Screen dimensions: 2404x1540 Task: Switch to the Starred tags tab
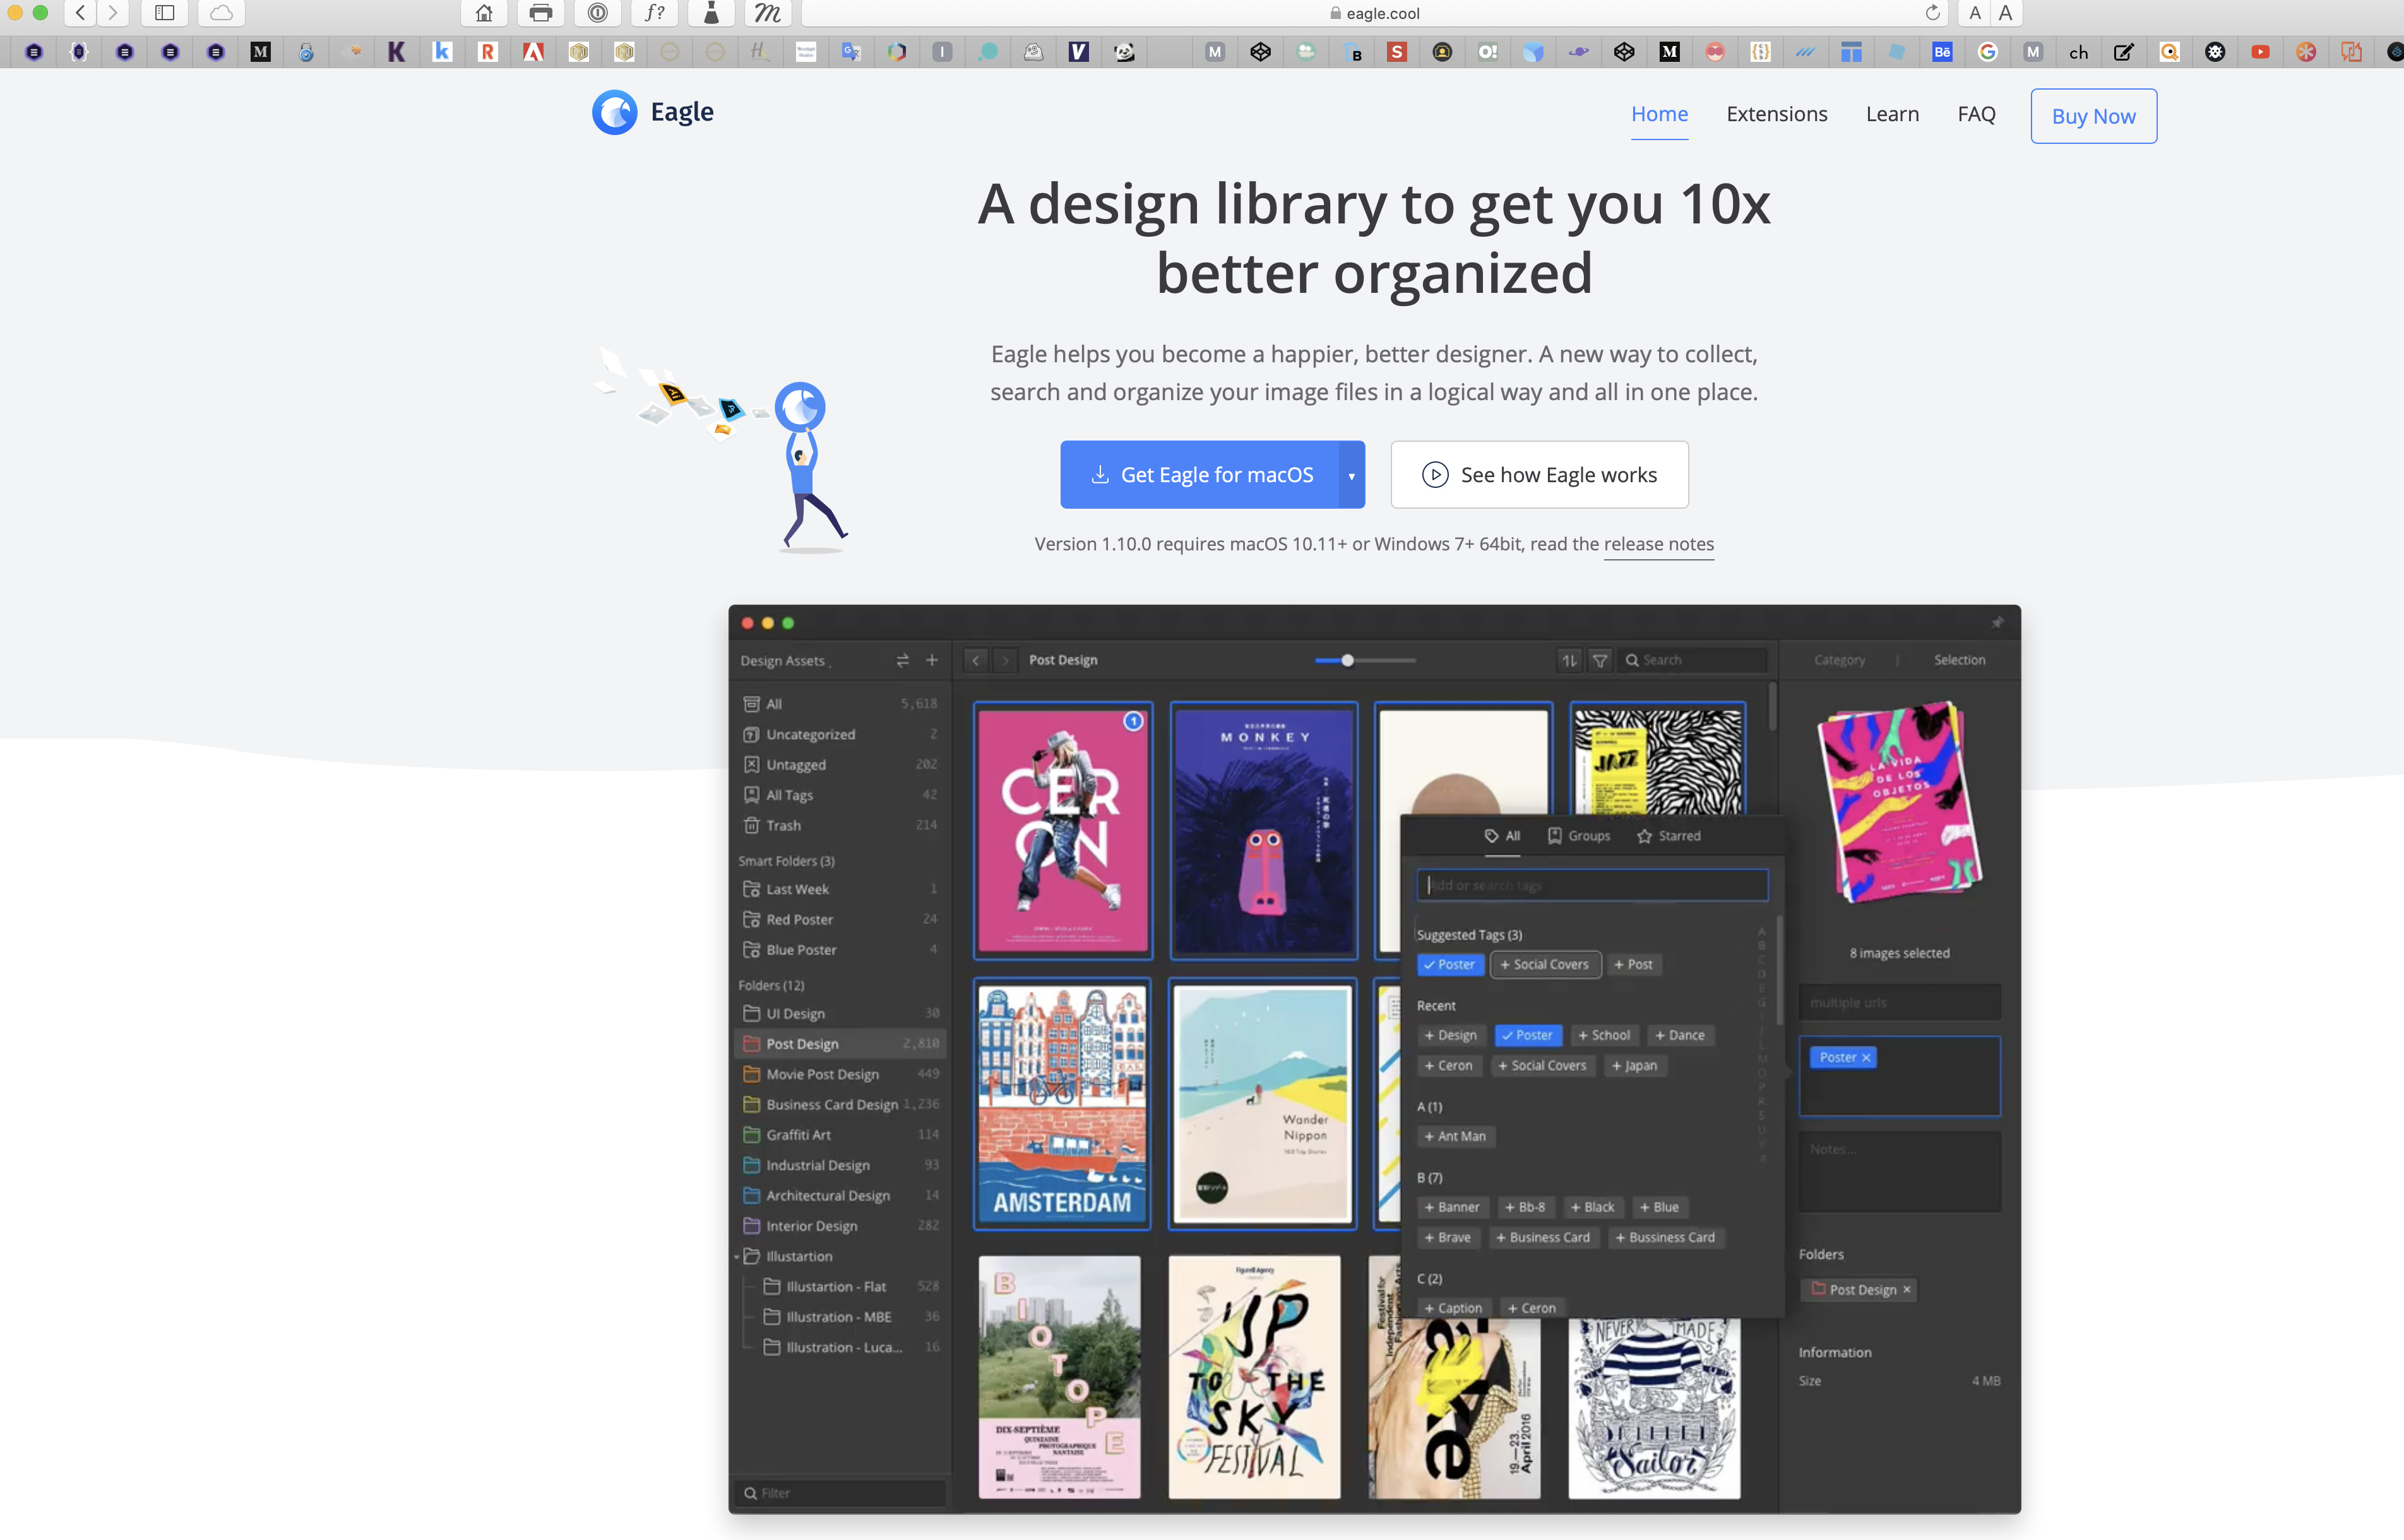click(1668, 836)
